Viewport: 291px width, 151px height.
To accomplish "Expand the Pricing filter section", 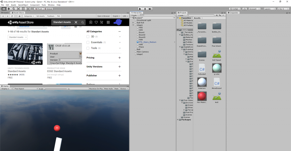I will click(120, 58).
